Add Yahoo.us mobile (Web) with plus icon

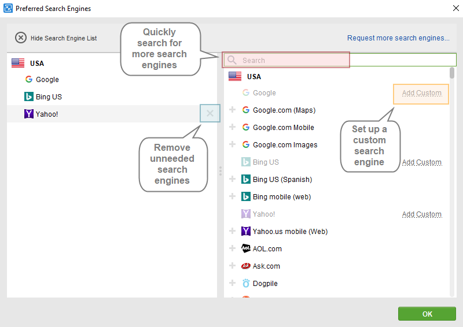click(x=233, y=231)
